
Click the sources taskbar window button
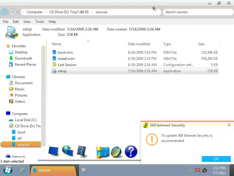pyautogui.click(x=54, y=170)
